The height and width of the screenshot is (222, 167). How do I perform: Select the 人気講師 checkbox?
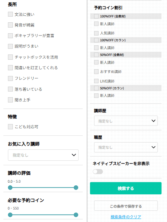pos(96,33)
